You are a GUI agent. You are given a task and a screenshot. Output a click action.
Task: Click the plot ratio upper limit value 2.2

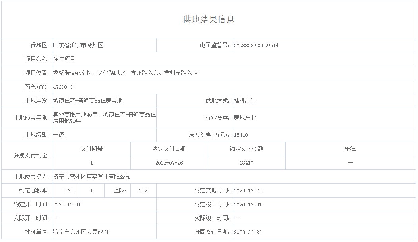click(143, 191)
